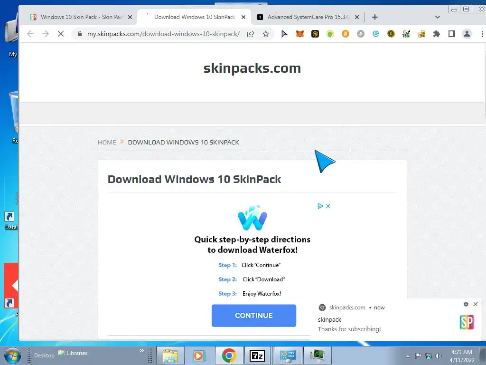The height and width of the screenshot is (365, 486).
Task: Click the SP logo in notification
Action: (467, 322)
